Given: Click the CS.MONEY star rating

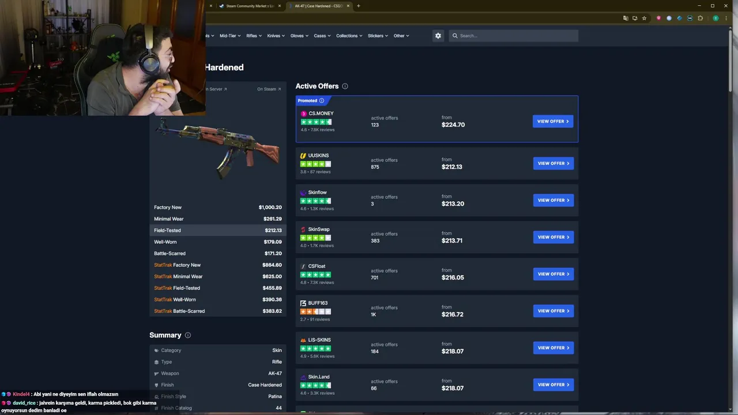Looking at the screenshot, I should tap(316, 122).
